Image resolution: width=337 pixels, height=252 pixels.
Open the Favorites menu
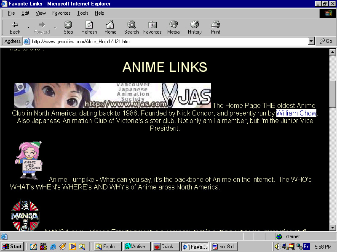coord(61,13)
